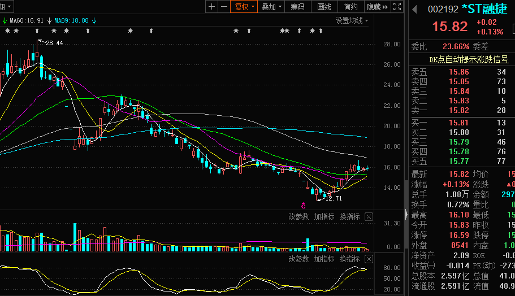Click the 卖三 price 15.84
The height and width of the screenshot is (296, 515).
pyautogui.click(x=459, y=91)
